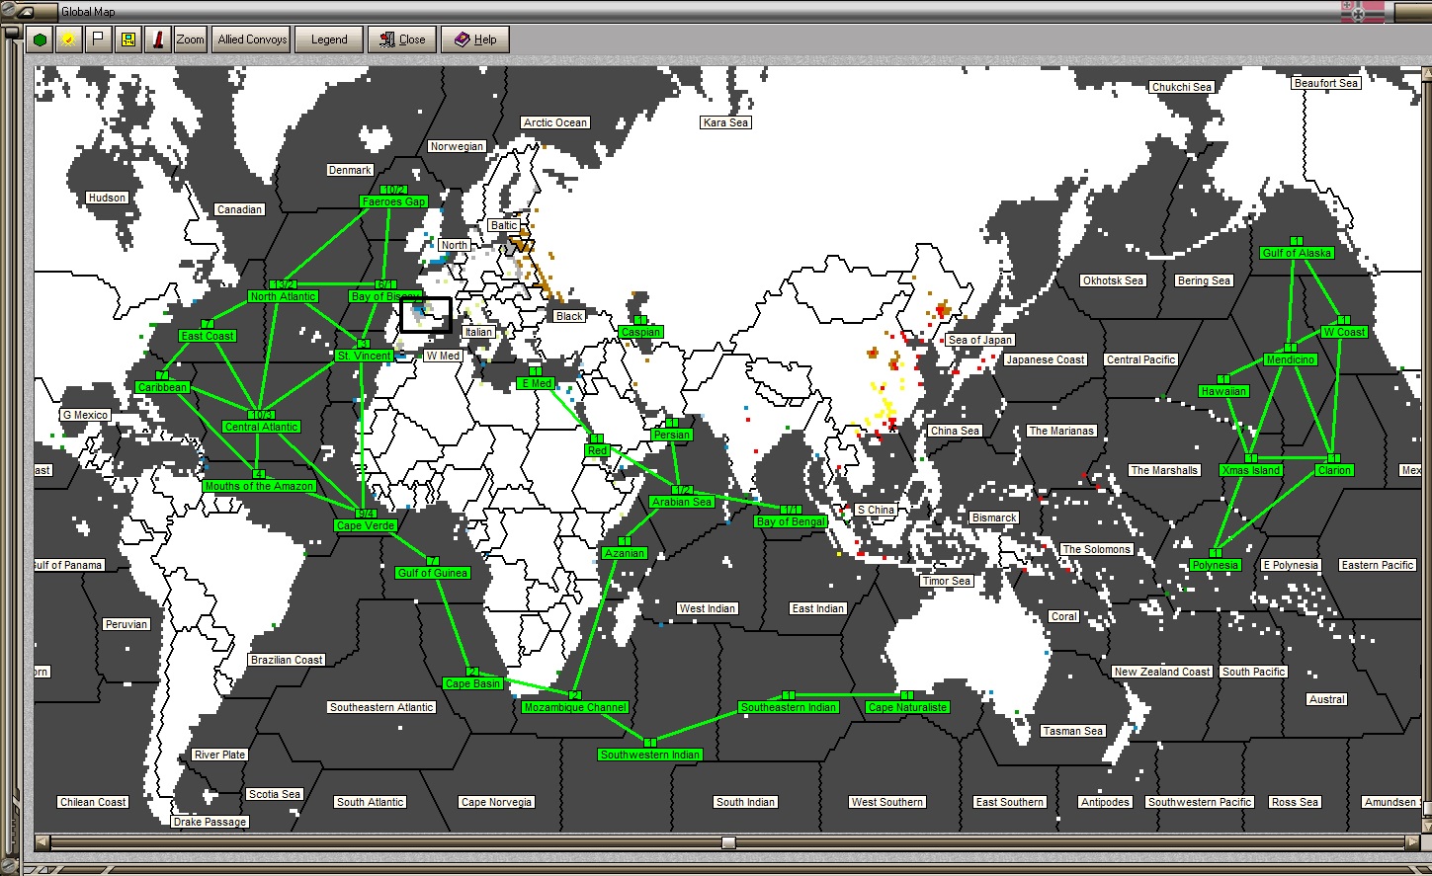
Task: Select the Southeastern Indian zone
Action: pyautogui.click(x=789, y=707)
